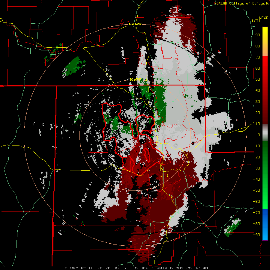Click the -10 value on the velocity scale

(x=256, y=146)
